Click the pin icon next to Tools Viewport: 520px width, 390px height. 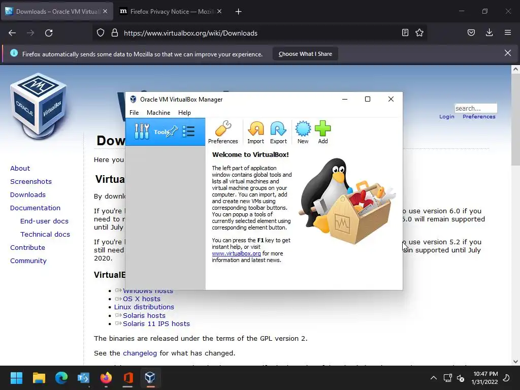172,132
